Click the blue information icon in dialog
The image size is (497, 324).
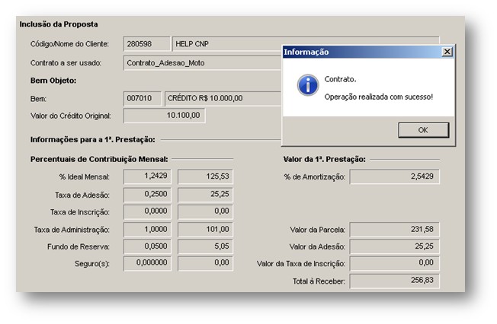(x=307, y=85)
